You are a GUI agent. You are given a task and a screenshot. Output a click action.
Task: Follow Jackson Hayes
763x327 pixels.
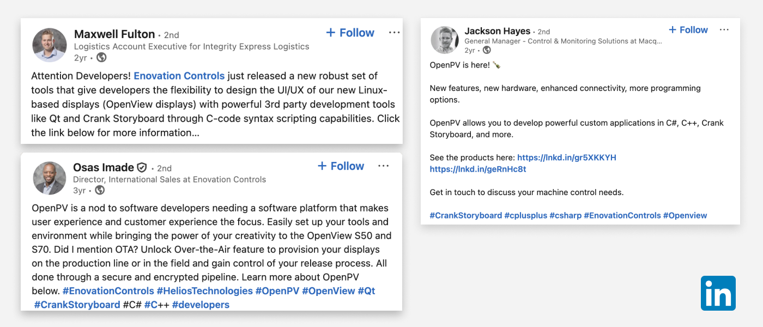688,30
